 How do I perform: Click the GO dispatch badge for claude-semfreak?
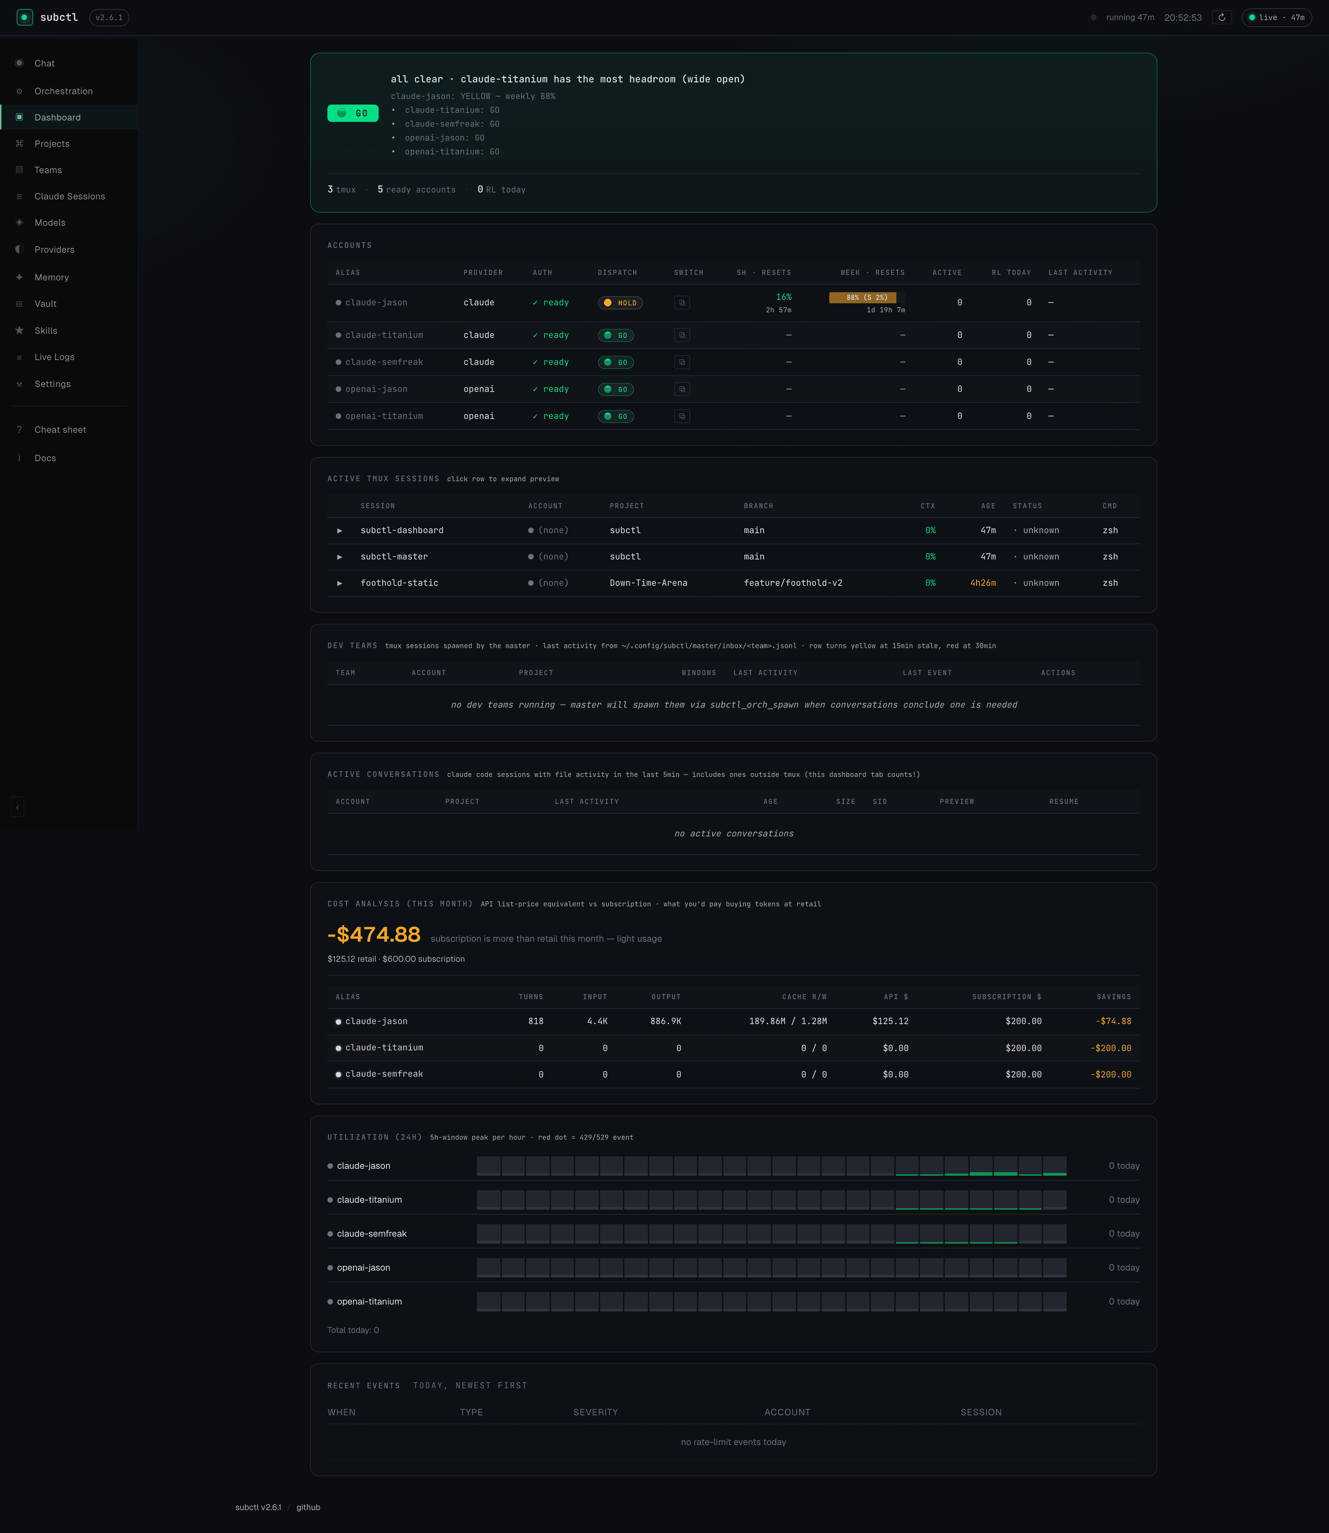tap(616, 362)
